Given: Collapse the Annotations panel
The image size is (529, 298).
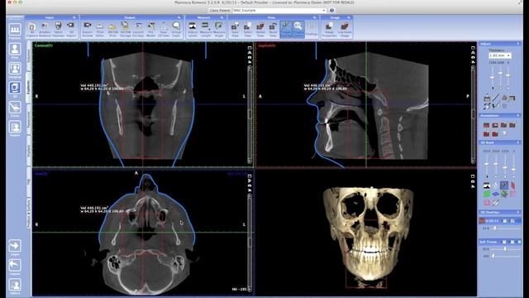Looking at the screenshot, I should [518, 116].
